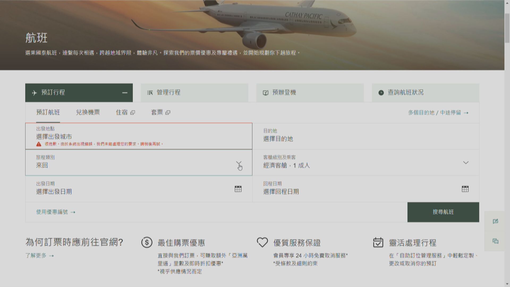
Task: Collapse 預訂行程 using the minus control
Action: (125, 92)
